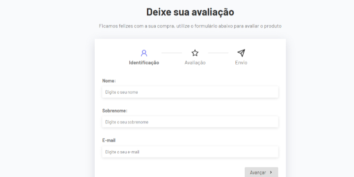354x177 pixels.
Task: Focus the E-mail input field
Action: [x=190, y=152]
